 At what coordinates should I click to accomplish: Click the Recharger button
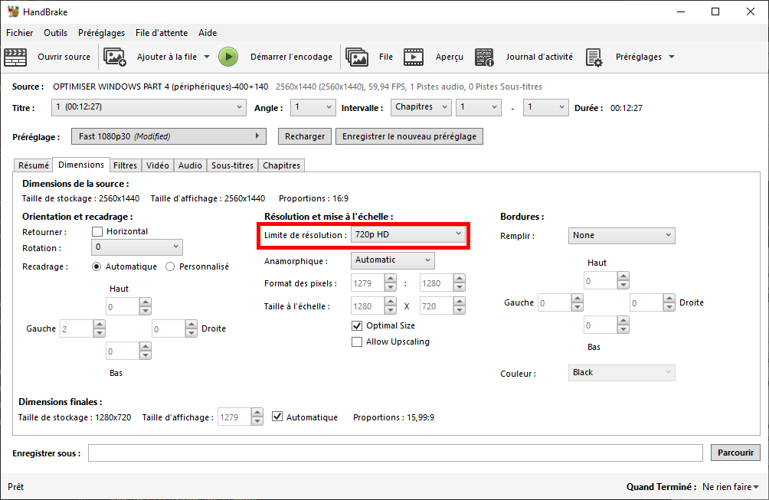tap(305, 136)
